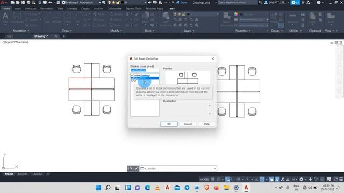Screen dimensions: 344x193
Task: Open the Drafting & Annotation workspace dropdown
Action: [x=81, y=2]
